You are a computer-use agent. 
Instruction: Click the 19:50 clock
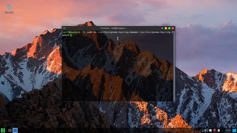click(228, 130)
